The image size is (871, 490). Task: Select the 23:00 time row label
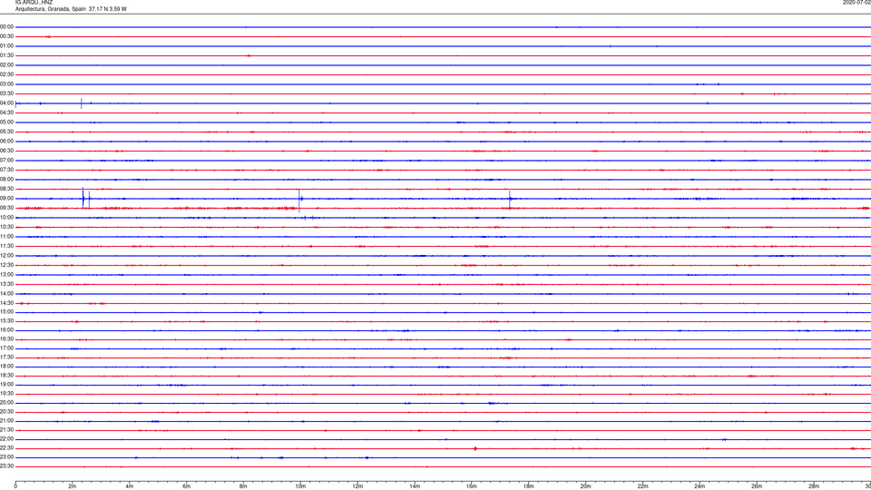[x=6, y=457]
